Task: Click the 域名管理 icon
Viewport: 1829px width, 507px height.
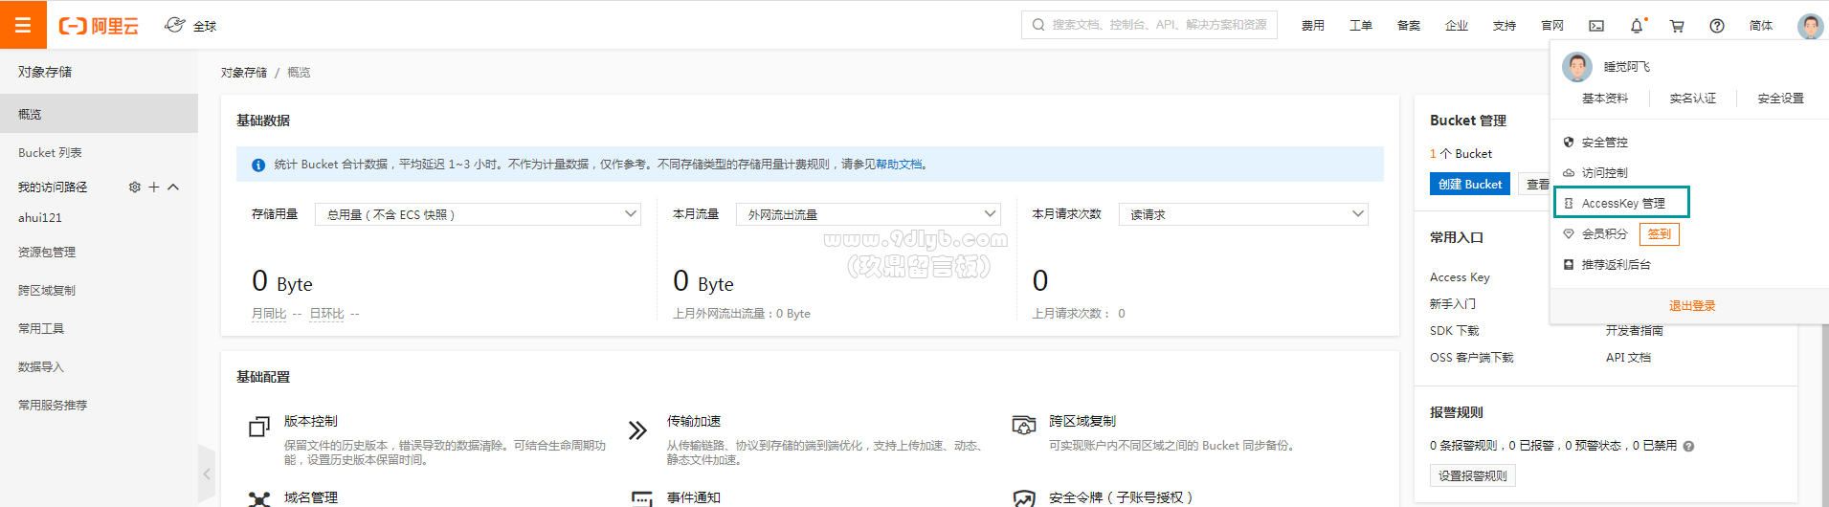Action: click(x=259, y=499)
